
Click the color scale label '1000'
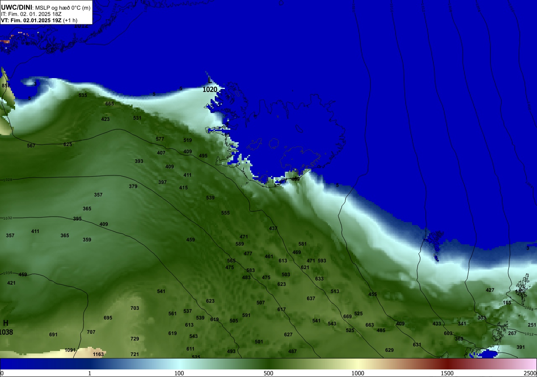(358, 373)
